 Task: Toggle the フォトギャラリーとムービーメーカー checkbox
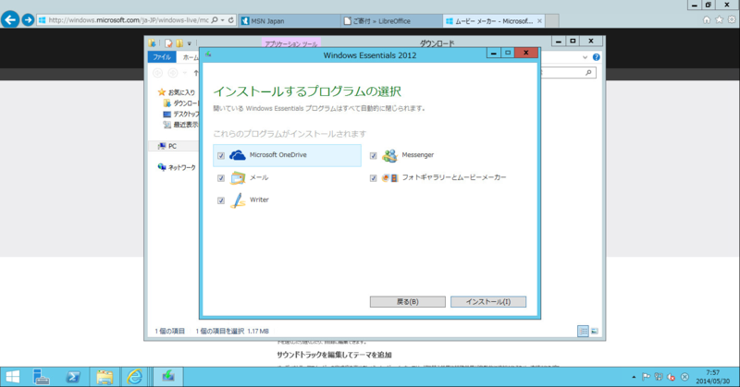pos(374,178)
